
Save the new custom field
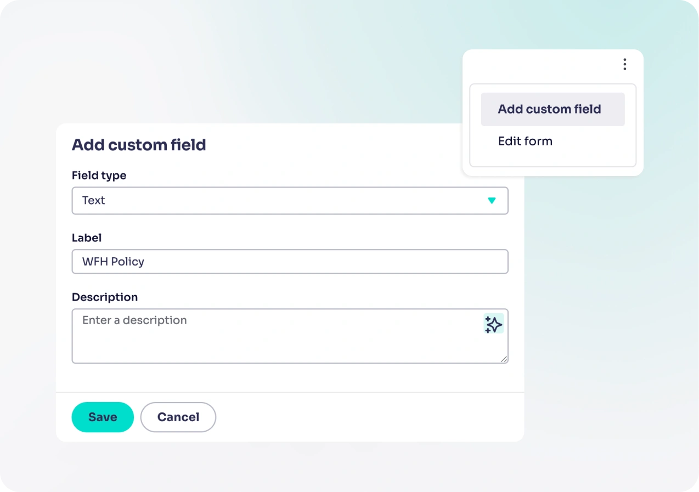(x=102, y=417)
